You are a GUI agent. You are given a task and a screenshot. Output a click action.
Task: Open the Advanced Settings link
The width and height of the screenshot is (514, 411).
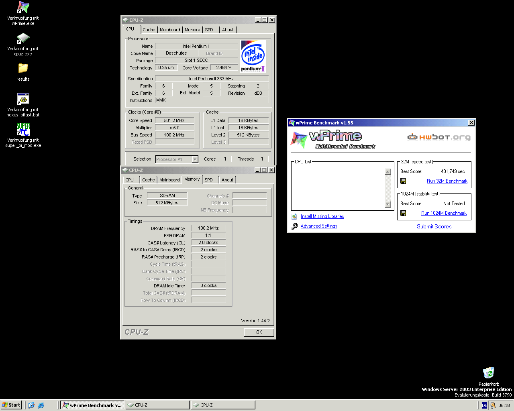click(319, 226)
